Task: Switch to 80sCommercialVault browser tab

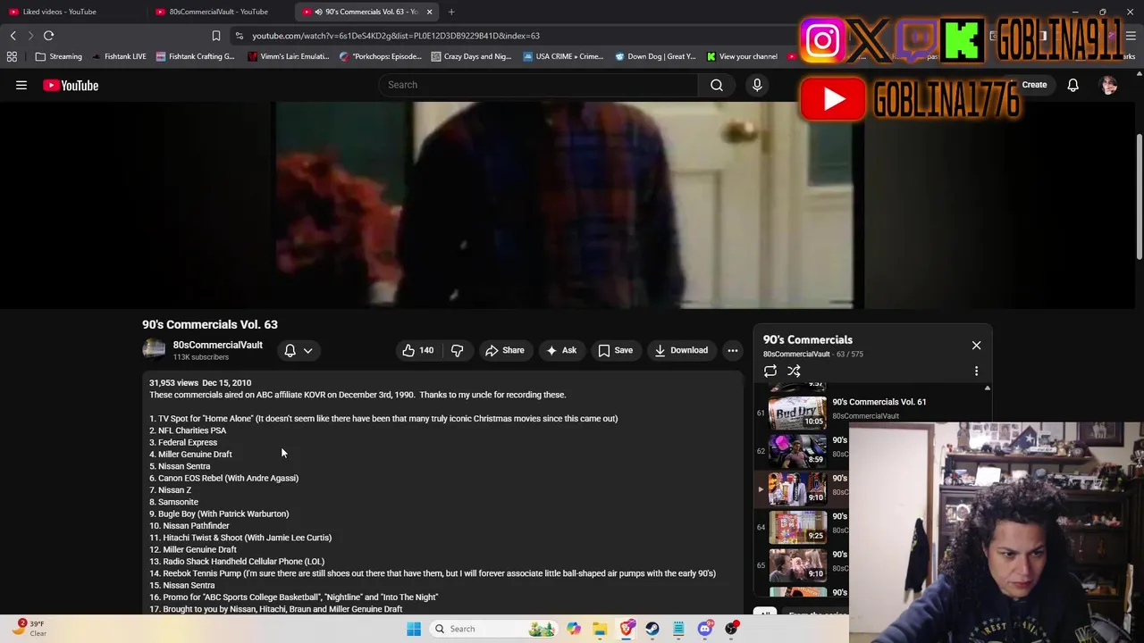Action: click(219, 12)
